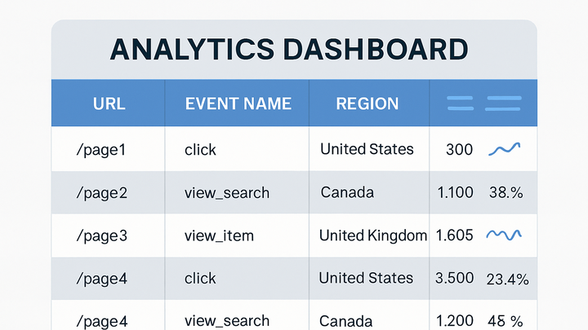Click the ANALYTICS DASHBOARD title
The width and height of the screenshot is (588, 330).
pos(289,49)
